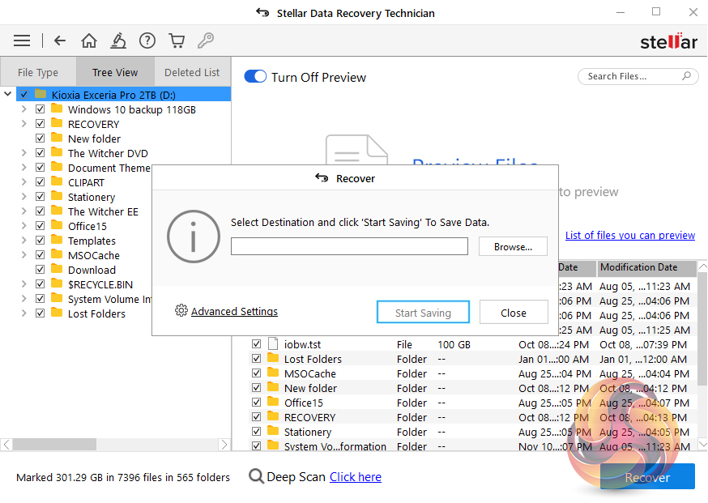Screen dimensions: 708x503
Task: Click the Deep Scan magnifier icon
Action: (256, 476)
